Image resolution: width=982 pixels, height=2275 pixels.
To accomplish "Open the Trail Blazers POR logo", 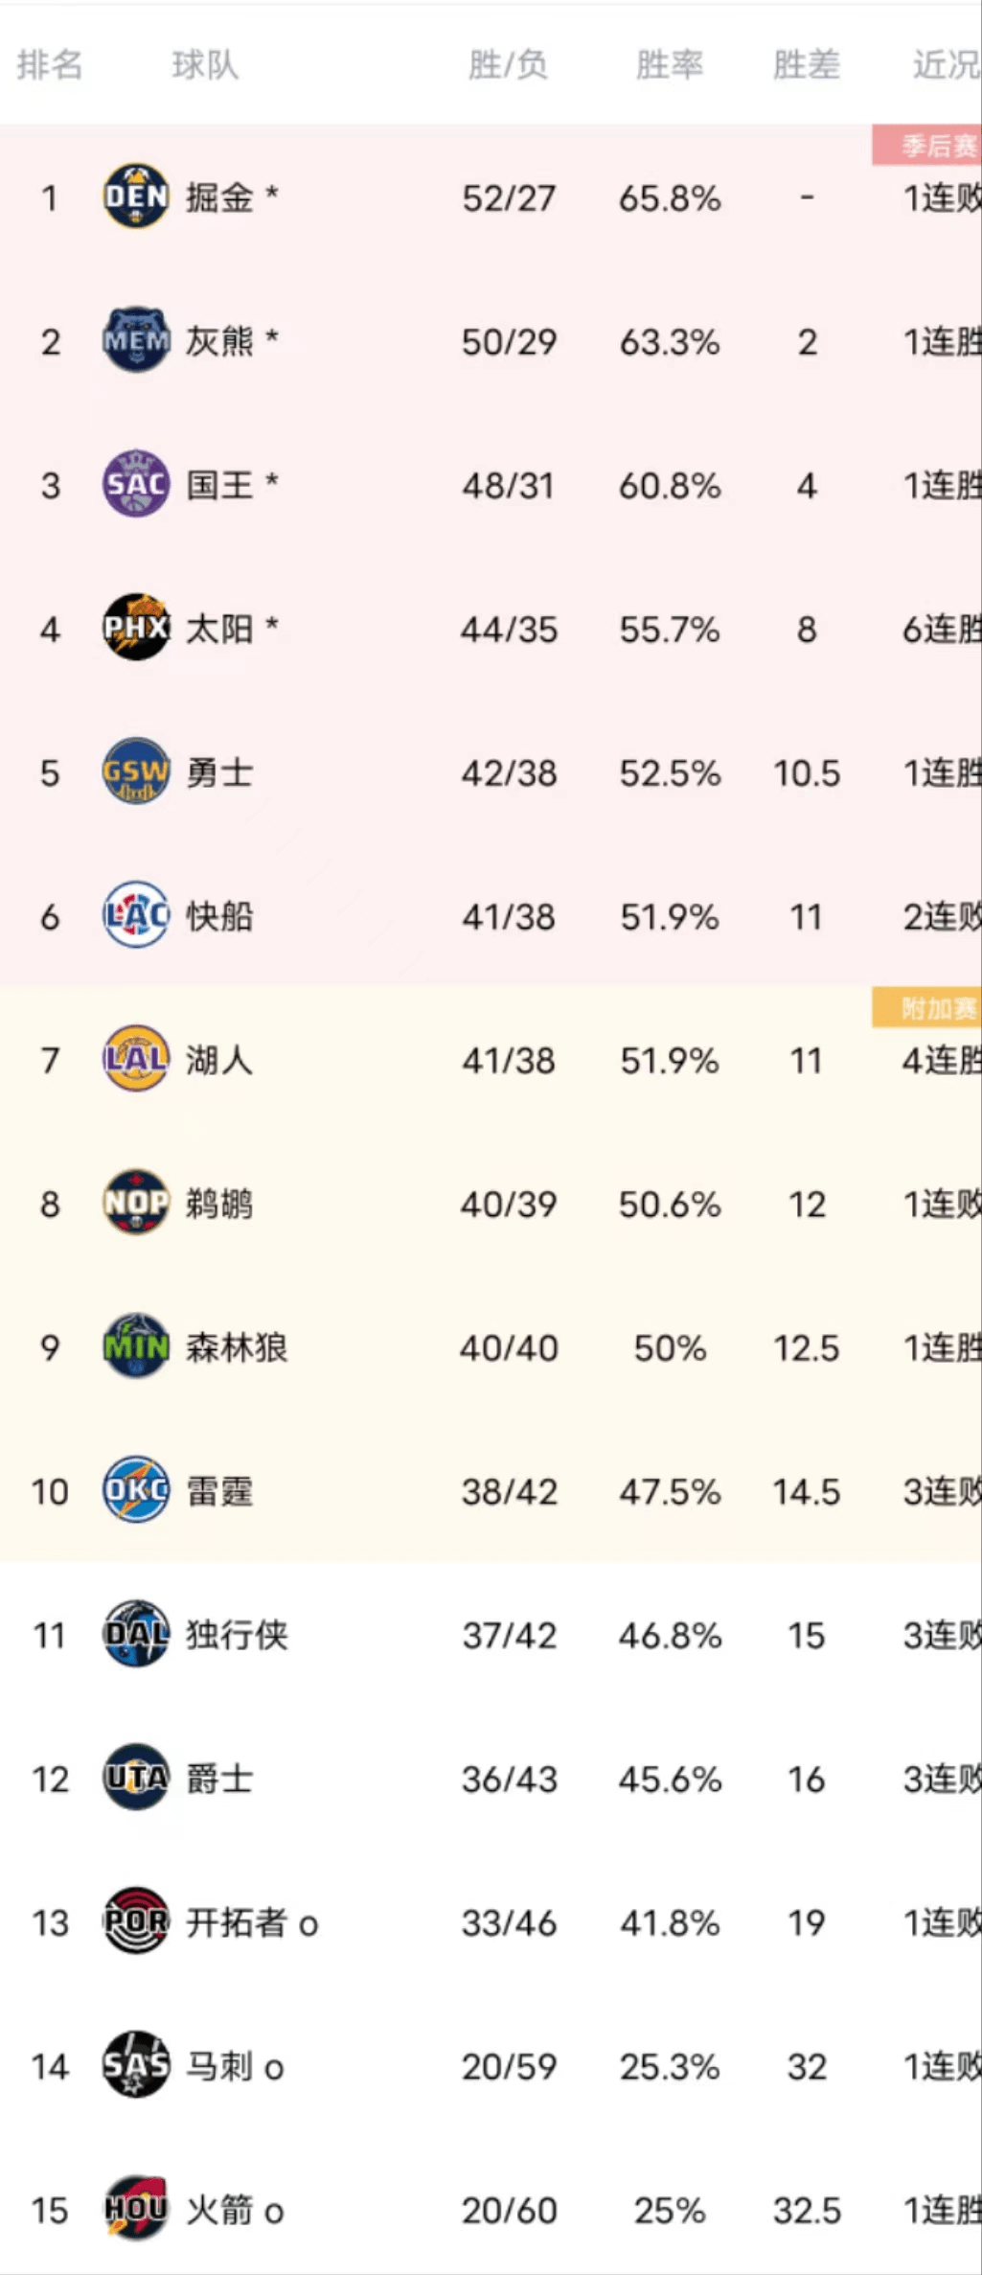I will point(136,1921).
